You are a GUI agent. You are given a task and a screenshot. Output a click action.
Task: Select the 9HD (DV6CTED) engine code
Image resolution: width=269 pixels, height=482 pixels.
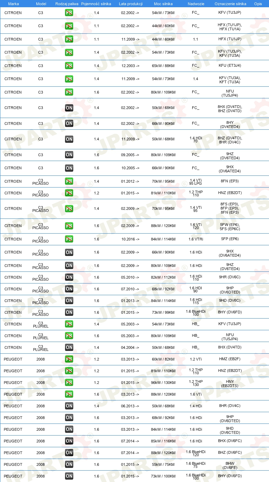coord(230,431)
